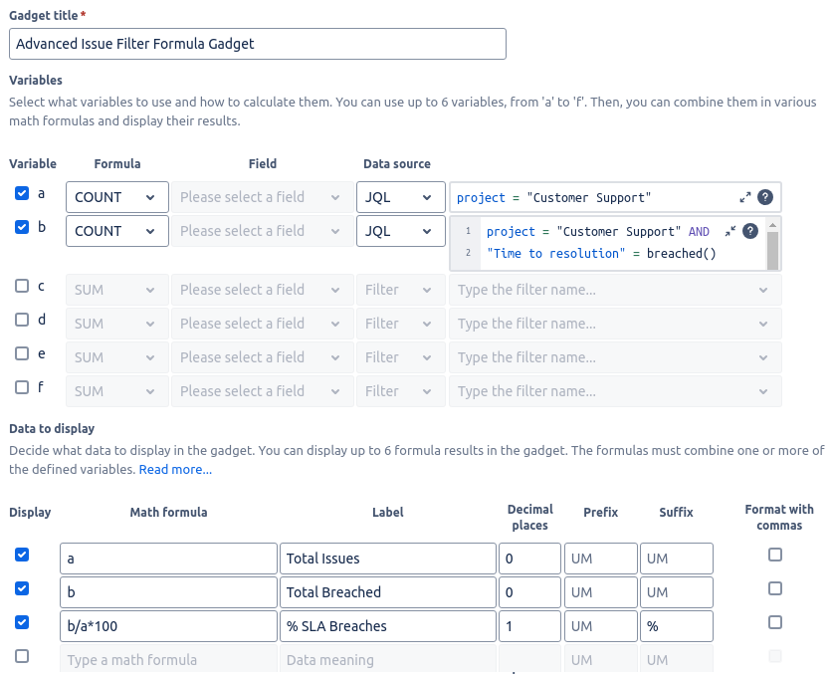The width and height of the screenshot is (832, 674).
Task: Open the JQL help icon for variable a
Action: 764,197
